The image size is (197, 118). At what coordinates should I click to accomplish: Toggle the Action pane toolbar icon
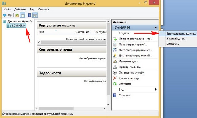(35, 15)
